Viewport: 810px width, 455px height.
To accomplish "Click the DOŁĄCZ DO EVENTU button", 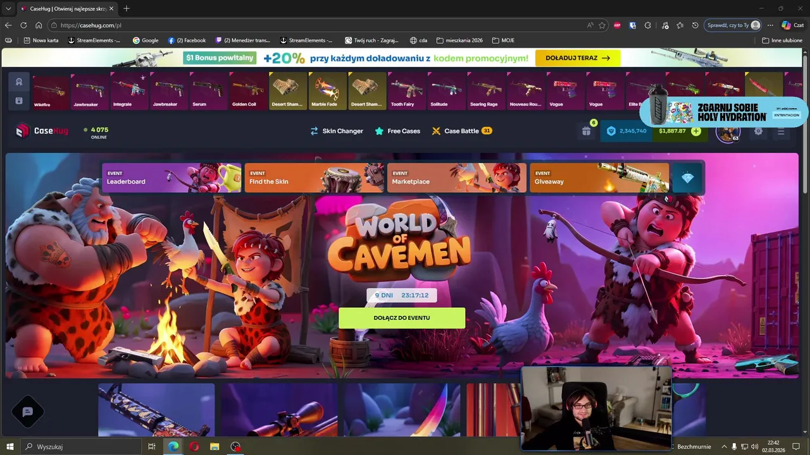I will [402, 318].
